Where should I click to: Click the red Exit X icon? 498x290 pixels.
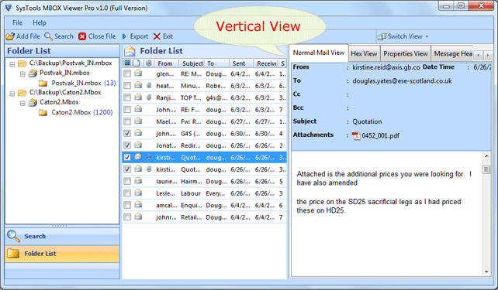click(157, 36)
